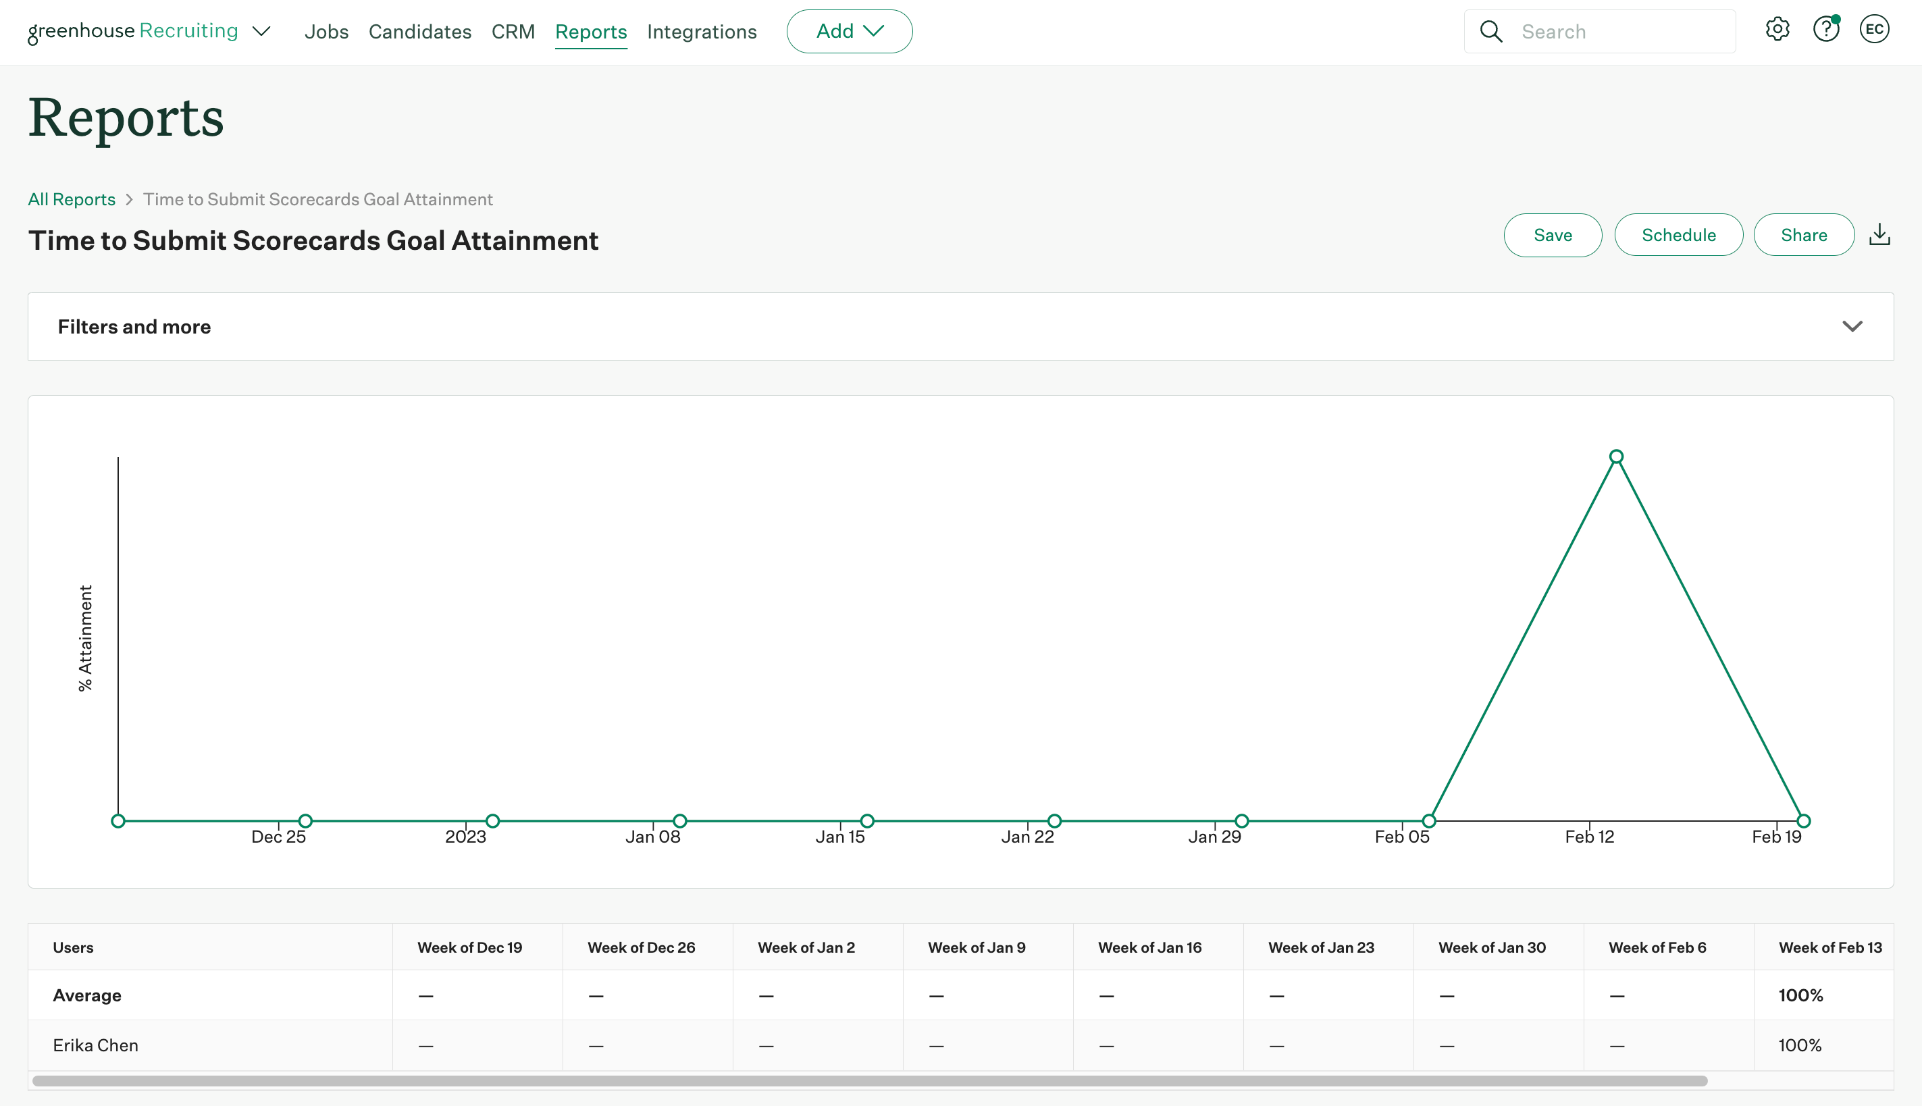
Task: Open the Add dropdown button
Action: 849,31
